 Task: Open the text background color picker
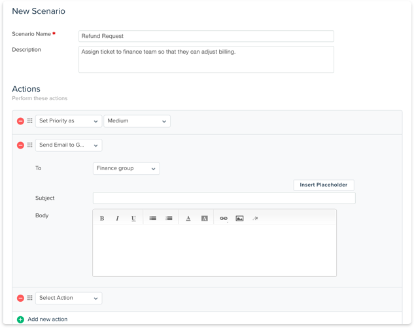click(204, 218)
